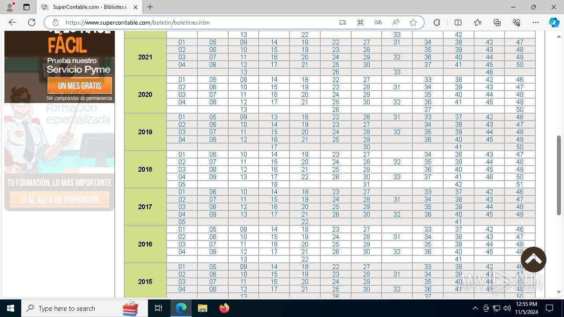Go back to the previous page
The width and height of the screenshot is (564, 317).
(12, 22)
